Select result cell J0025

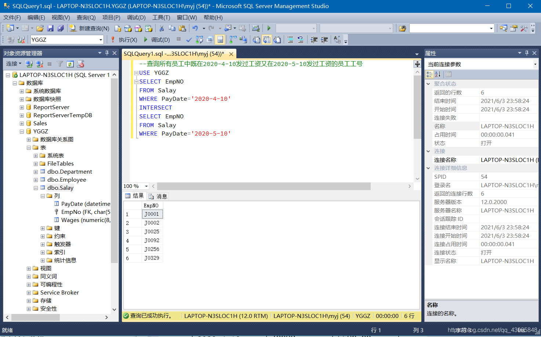[152, 232]
